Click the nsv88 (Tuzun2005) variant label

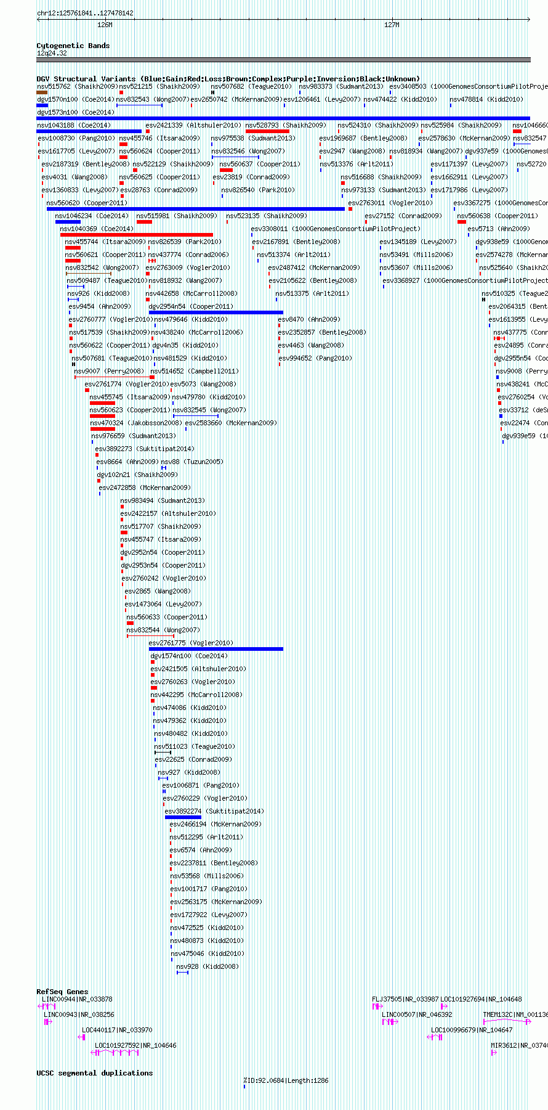coord(191,462)
